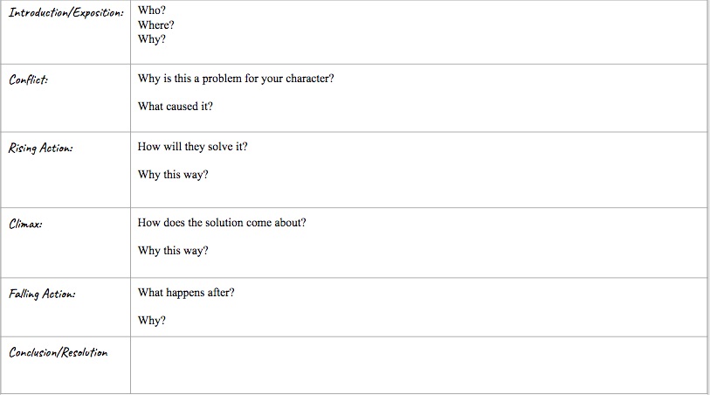Click the 'Where?' prompt line
Screen dimensions: 710x395
click(x=155, y=25)
